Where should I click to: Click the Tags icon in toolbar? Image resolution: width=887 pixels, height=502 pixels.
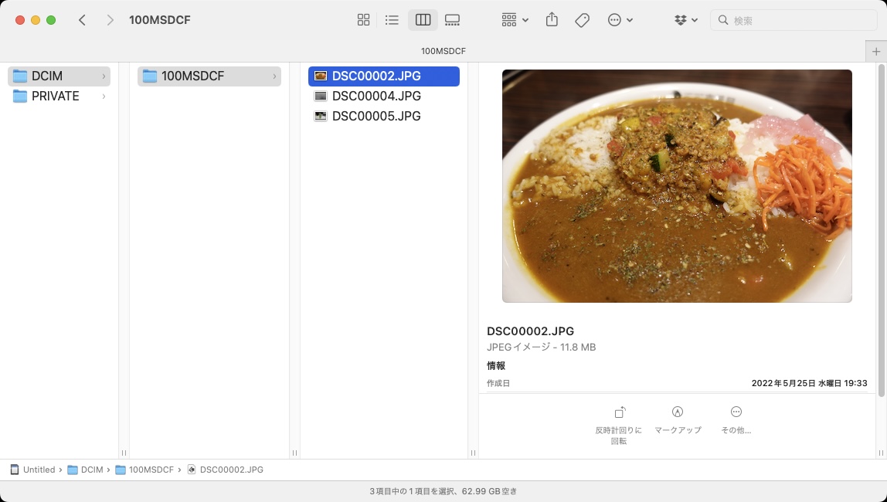[x=582, y=19]
